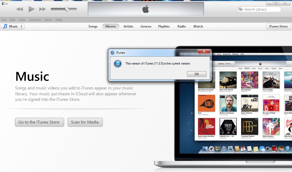
Task: Click Go to the iTunes Store button
Action: 40,122
